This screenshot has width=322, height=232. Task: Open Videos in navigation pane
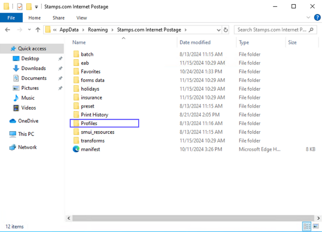(28, 108)
